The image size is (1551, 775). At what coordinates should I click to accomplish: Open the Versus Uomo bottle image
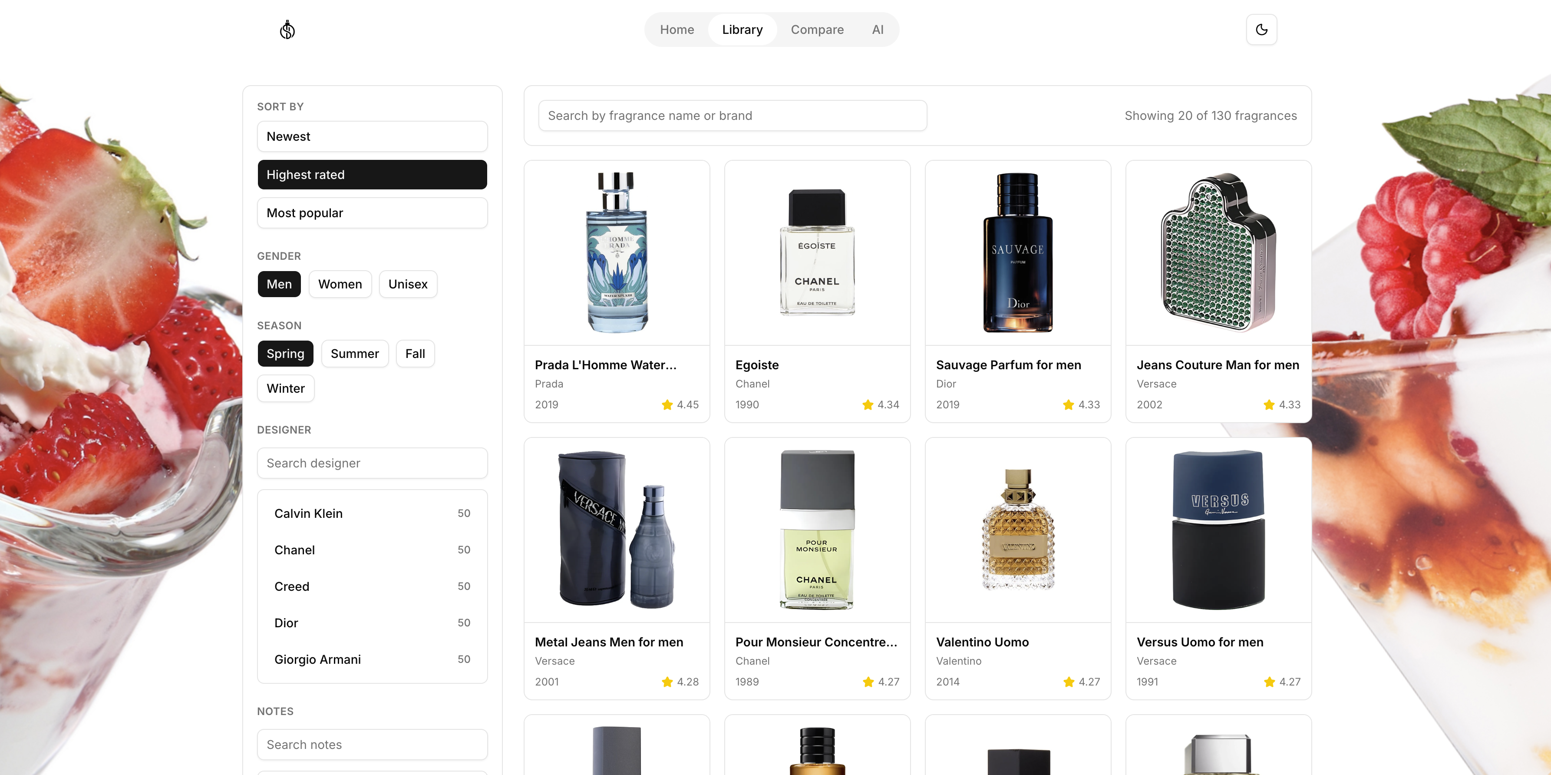1218,530
